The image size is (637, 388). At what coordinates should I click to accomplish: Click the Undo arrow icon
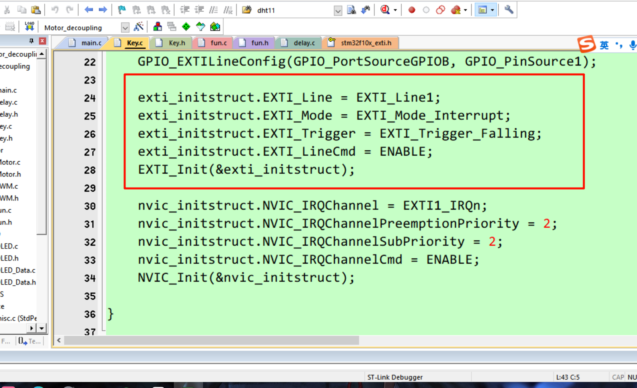[55, 10]
